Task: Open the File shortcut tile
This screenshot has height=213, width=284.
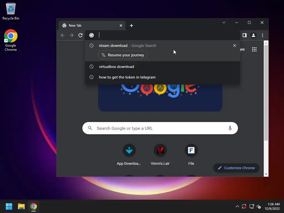Action: [191, 155]
